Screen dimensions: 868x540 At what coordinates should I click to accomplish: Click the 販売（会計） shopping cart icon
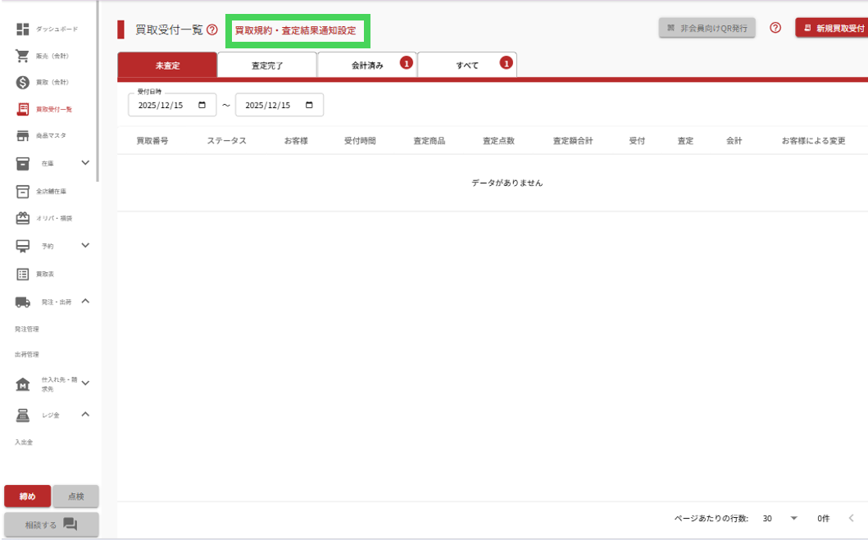point(23,56)
